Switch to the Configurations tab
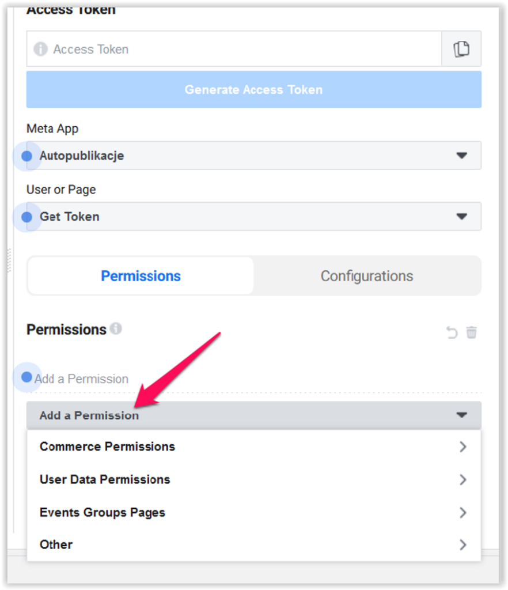Screen dimensions: 508x590 click(x=366, y=276)
